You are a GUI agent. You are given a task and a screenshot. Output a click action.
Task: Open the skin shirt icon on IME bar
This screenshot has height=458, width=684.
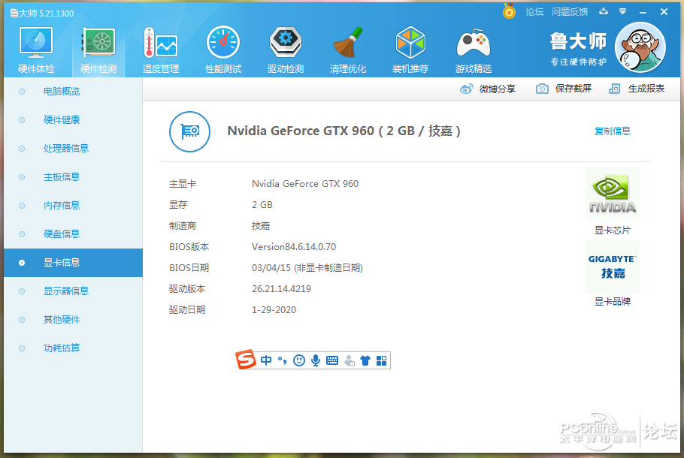[x=365, y=360]
